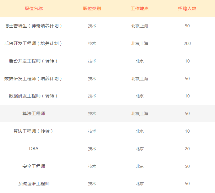215x193 pixels.
Task: Click the 工作地点 column header
Action: click(140, 8)
